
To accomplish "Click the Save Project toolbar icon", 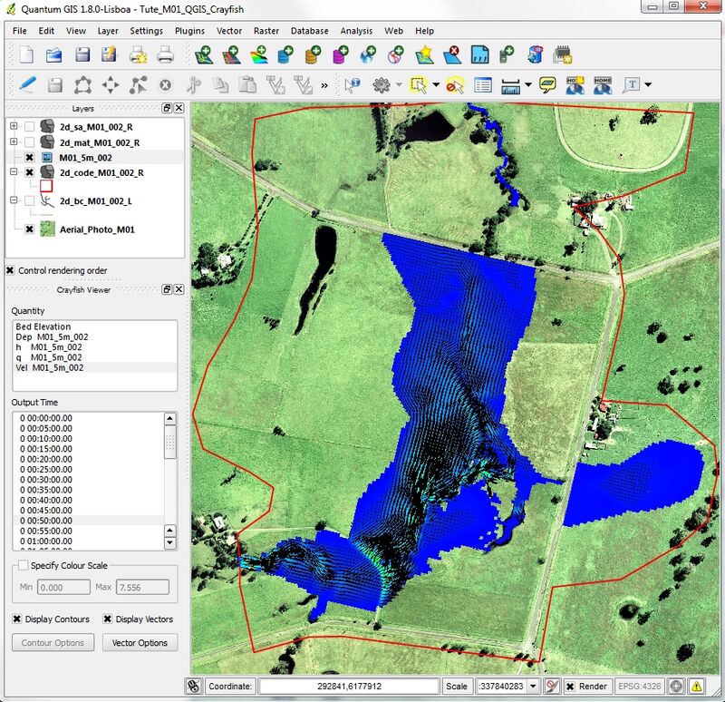I will [x=82, y=55].
